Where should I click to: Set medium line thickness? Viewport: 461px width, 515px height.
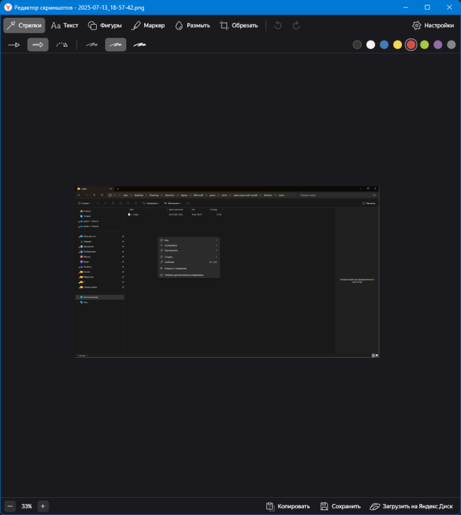click(115, 45)
